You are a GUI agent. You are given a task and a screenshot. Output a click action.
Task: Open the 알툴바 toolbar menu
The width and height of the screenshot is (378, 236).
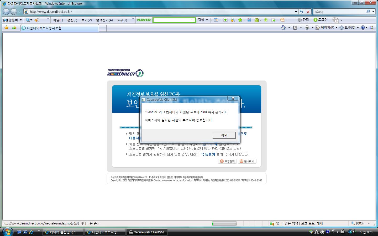(12, 20)
